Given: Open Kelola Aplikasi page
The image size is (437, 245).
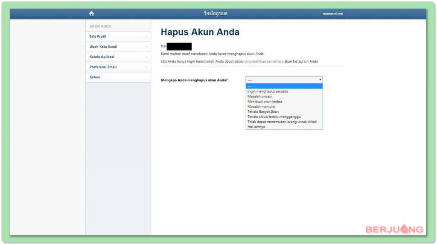Looking at the screenshot, I should pyautogui.click(x=118, y=57).
